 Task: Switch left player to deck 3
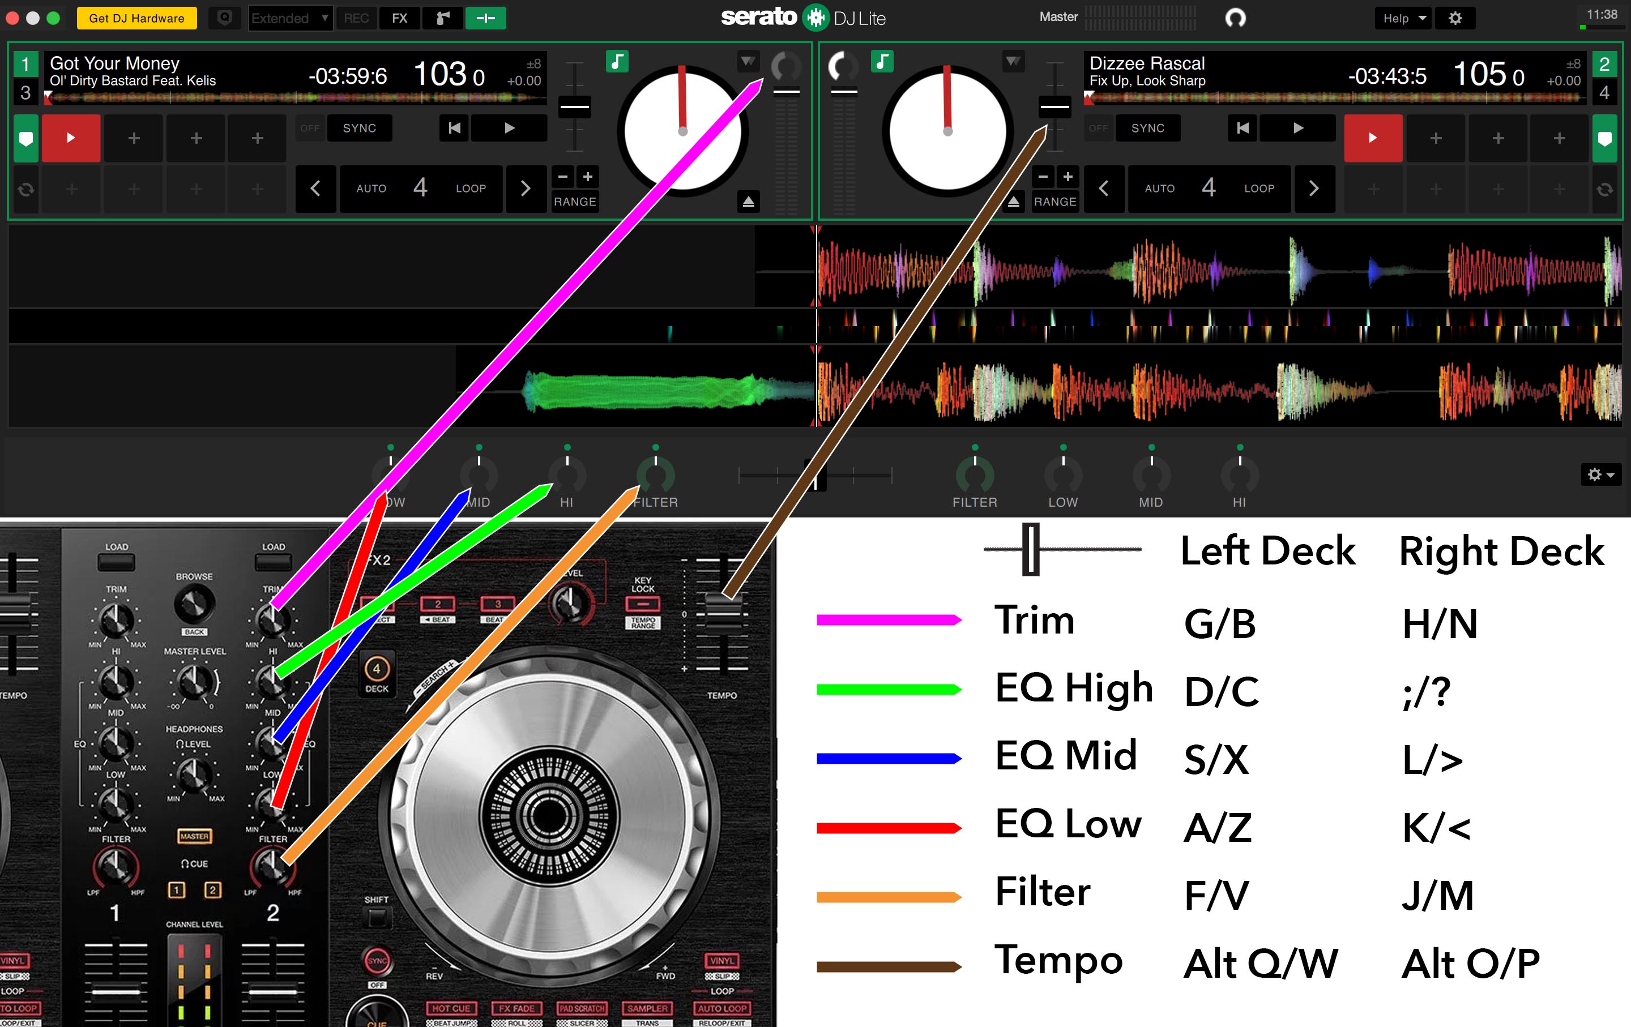pos(25,93)
